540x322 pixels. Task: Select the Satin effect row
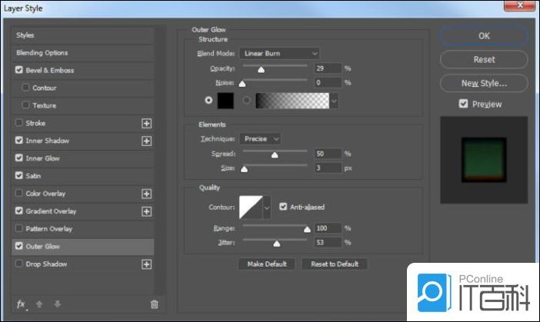82,176
